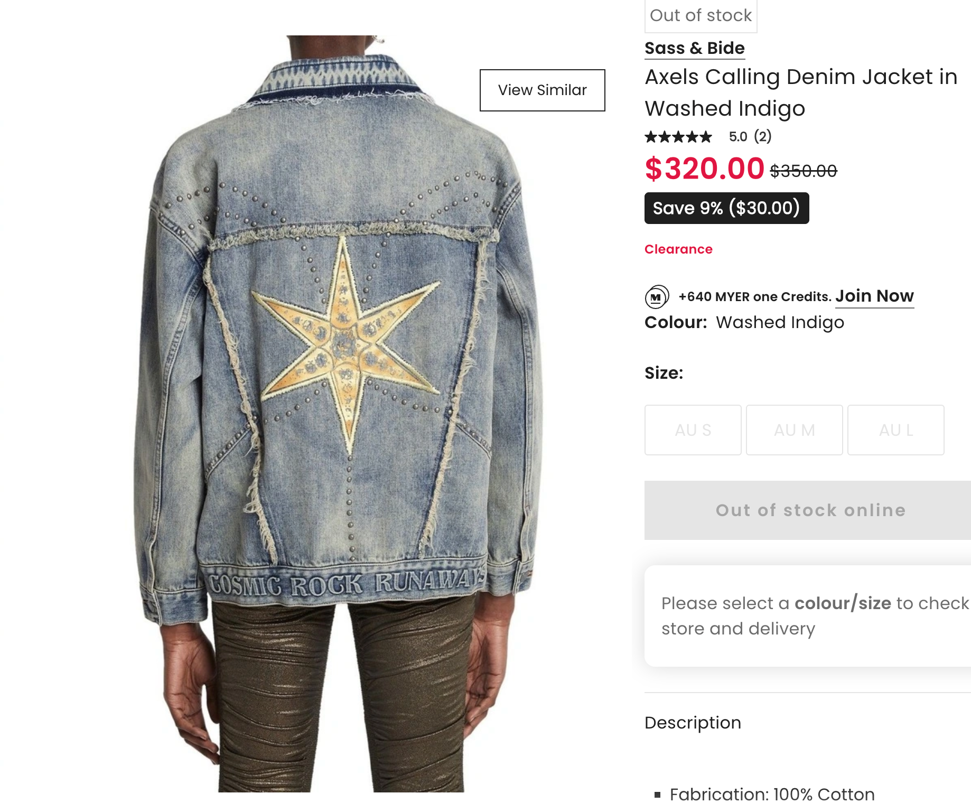971x803 pixels.
Task: Click the crossed-out $350.00 original price
Action: [x=803, y=171]
